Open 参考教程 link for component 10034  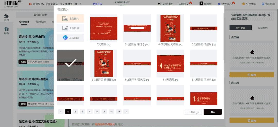pos(33,84)
